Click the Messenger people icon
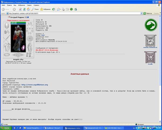Screen dimensions: 162x130 pos(76,9)
